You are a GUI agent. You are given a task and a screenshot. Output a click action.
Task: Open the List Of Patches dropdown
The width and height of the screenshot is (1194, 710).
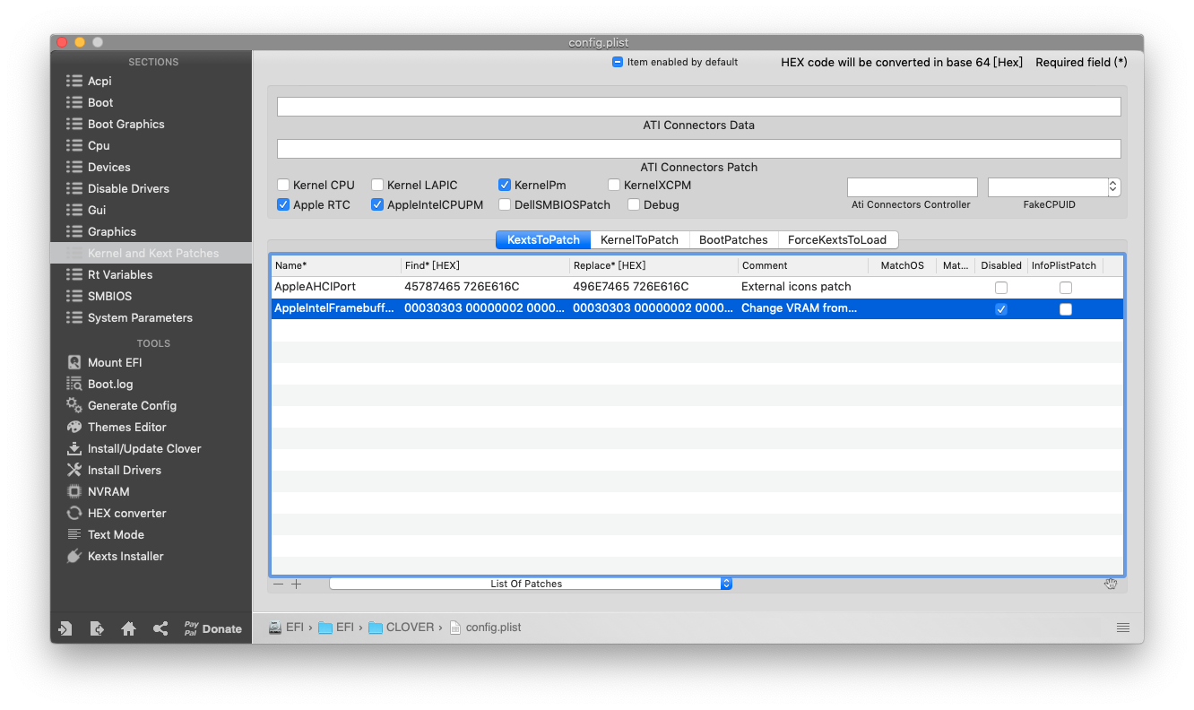(x=531, y=584)
